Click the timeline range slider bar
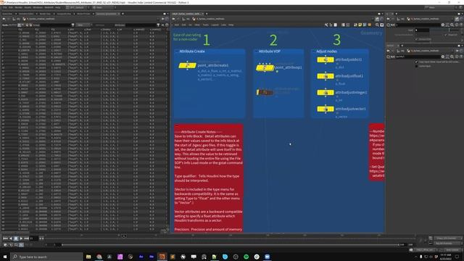The height and width of the screenshot is (261, 464). coord(231,245)
